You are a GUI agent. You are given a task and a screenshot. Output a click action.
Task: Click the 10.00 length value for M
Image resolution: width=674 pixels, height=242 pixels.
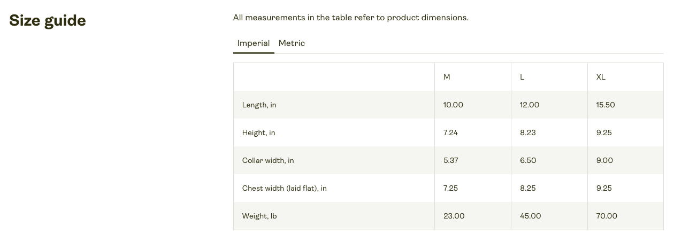point(453,105)
